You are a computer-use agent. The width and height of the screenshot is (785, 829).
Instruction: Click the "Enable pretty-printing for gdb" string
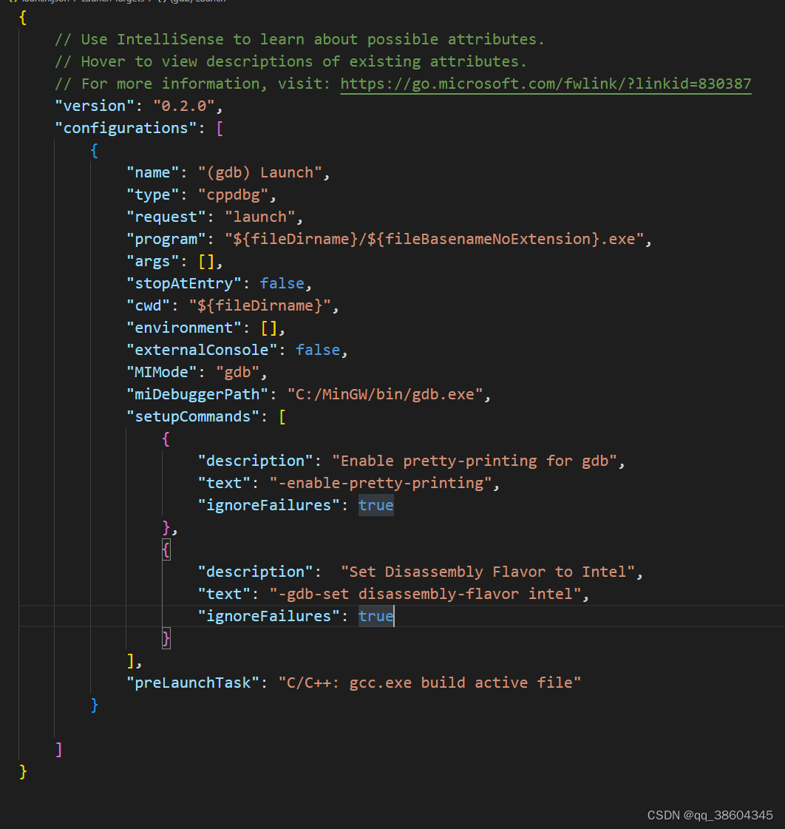pyautogui.click(x=474, y=461)
